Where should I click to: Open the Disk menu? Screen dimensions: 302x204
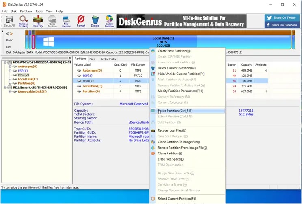[x=13, y=11]
